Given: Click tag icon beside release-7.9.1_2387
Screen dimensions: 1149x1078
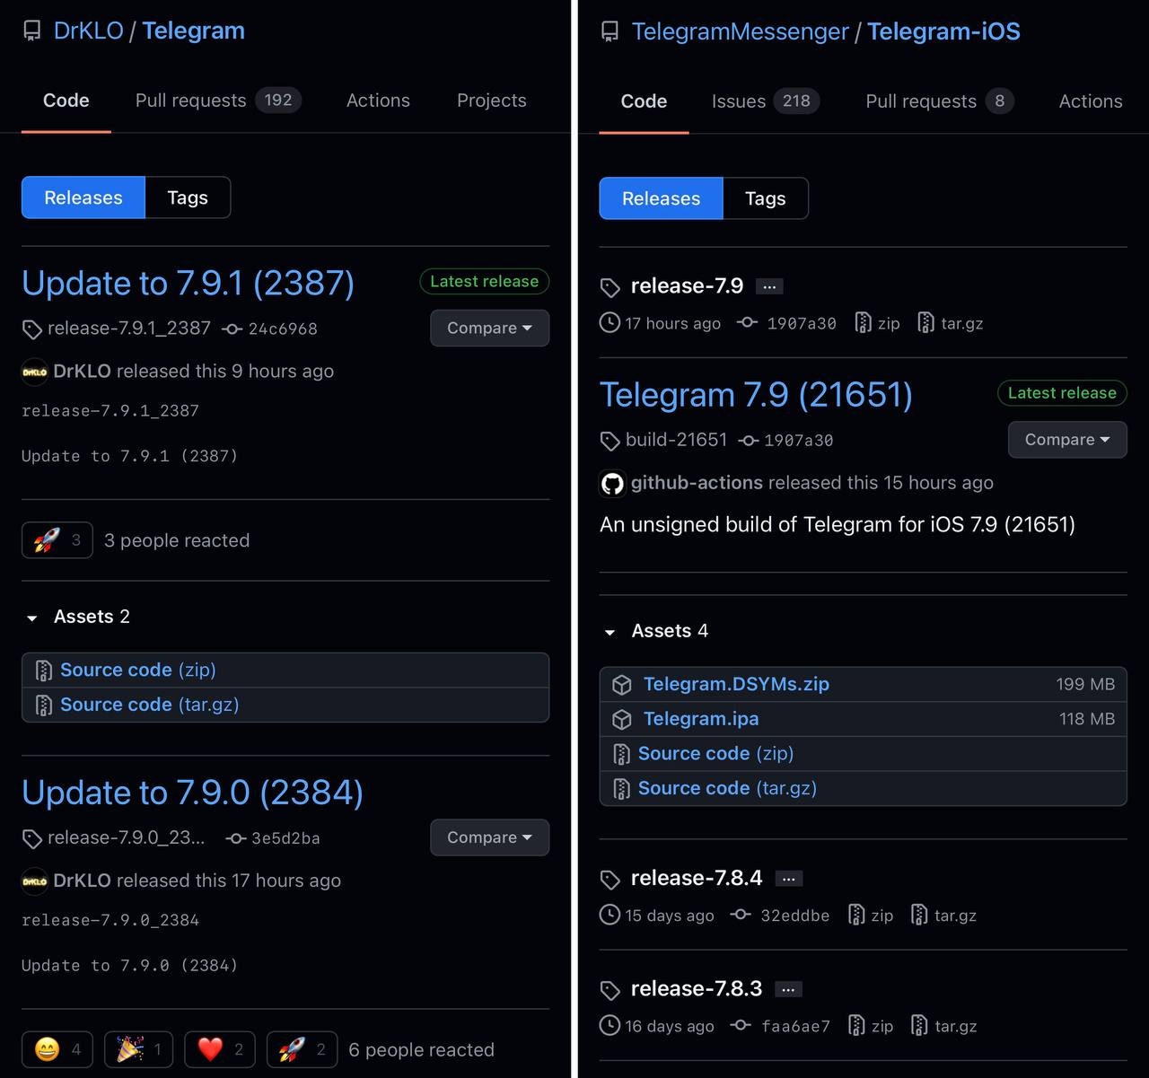Looking at the screenshot, I should pos(32,329).
